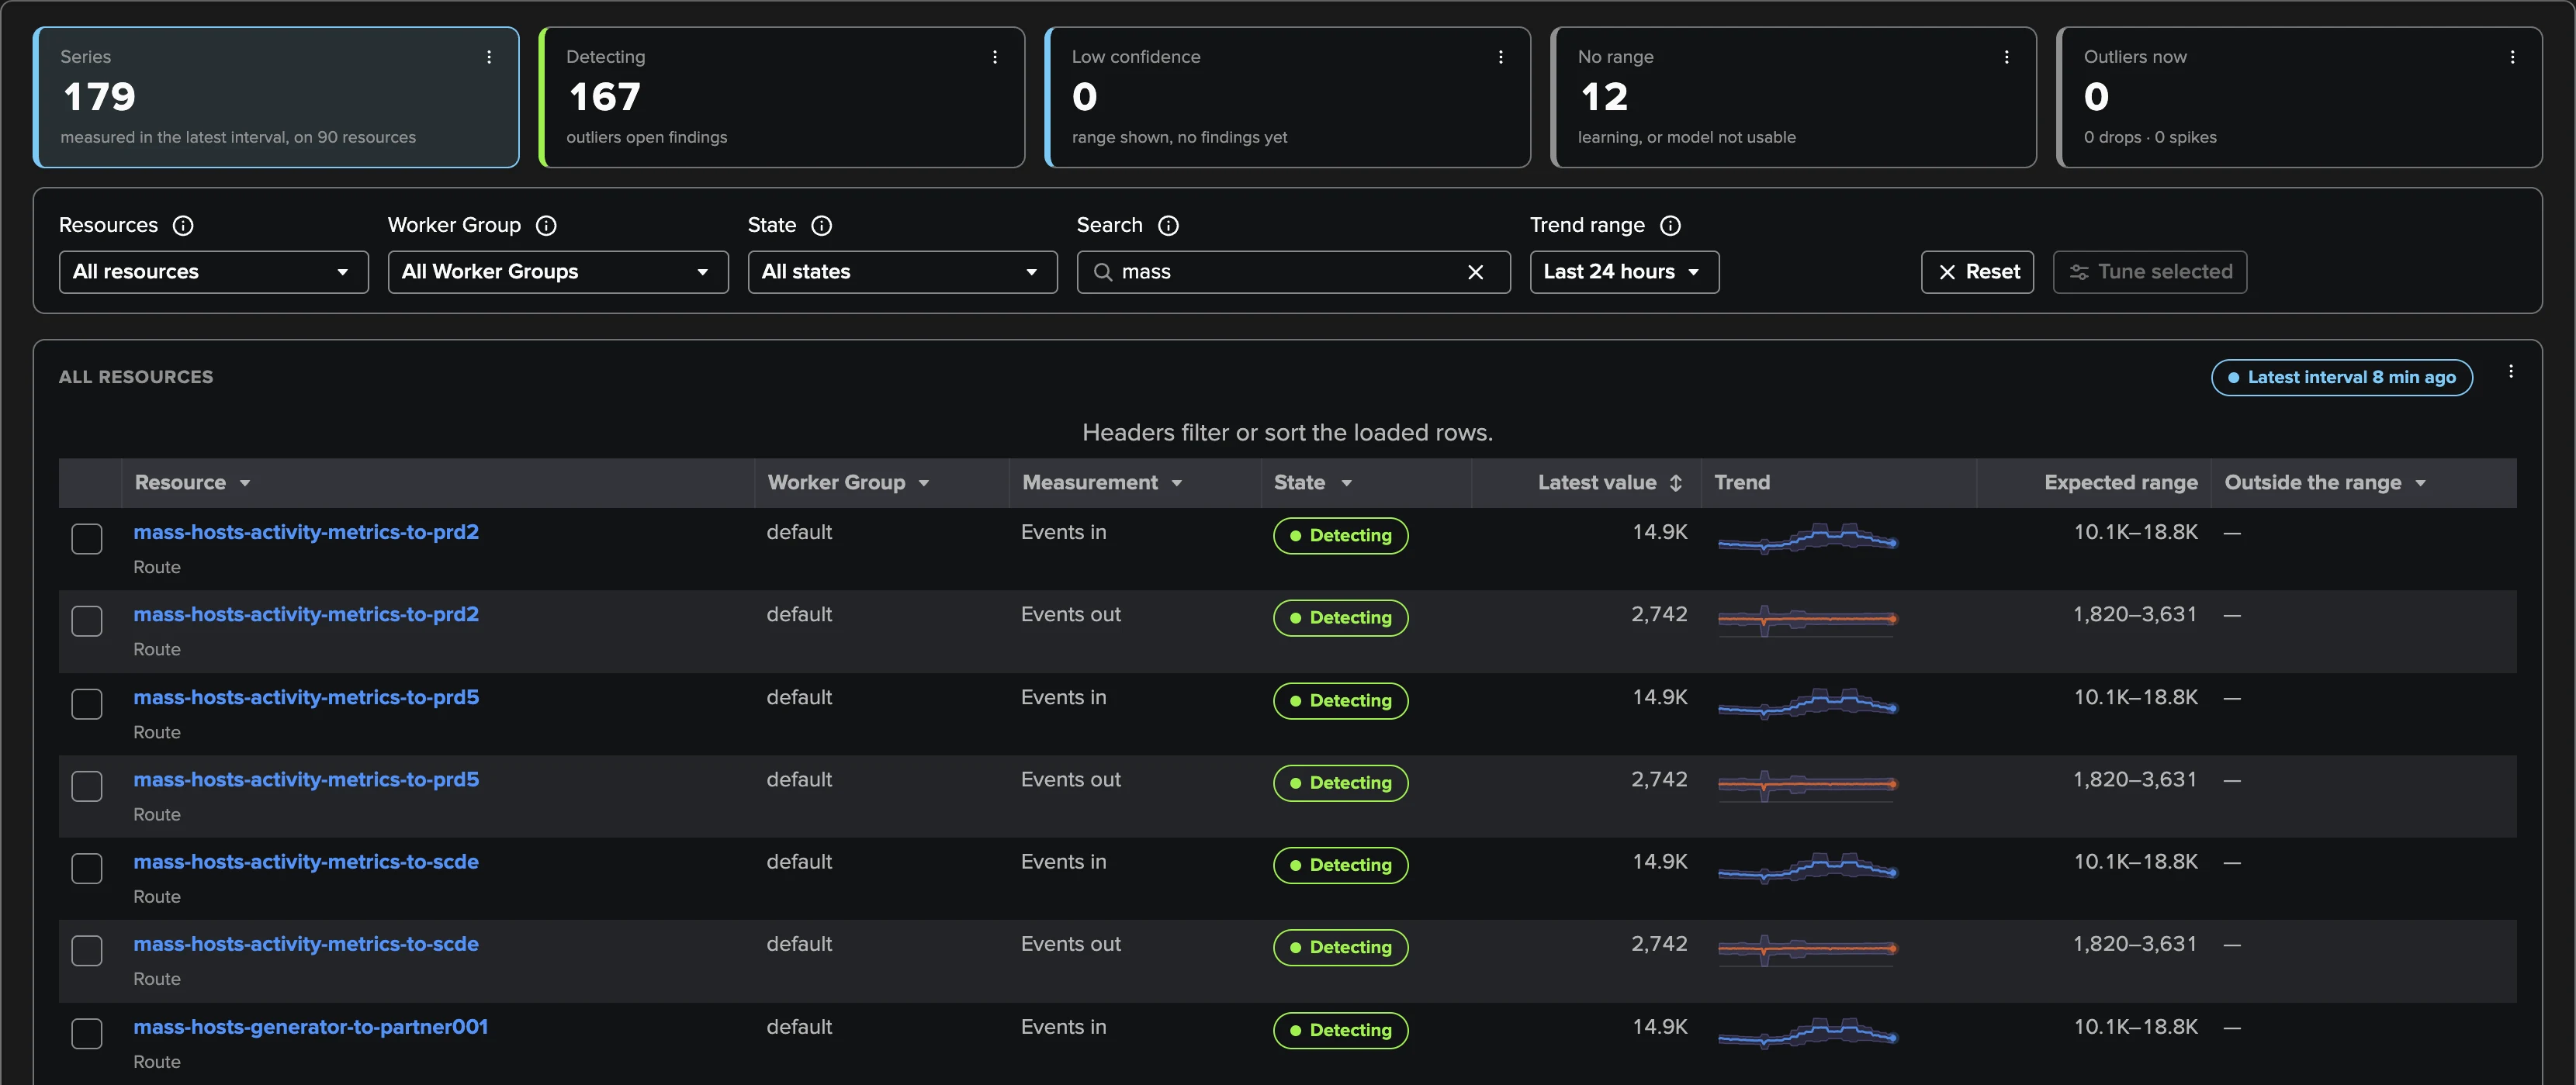Show info for the Resources filter

point(183,226)
